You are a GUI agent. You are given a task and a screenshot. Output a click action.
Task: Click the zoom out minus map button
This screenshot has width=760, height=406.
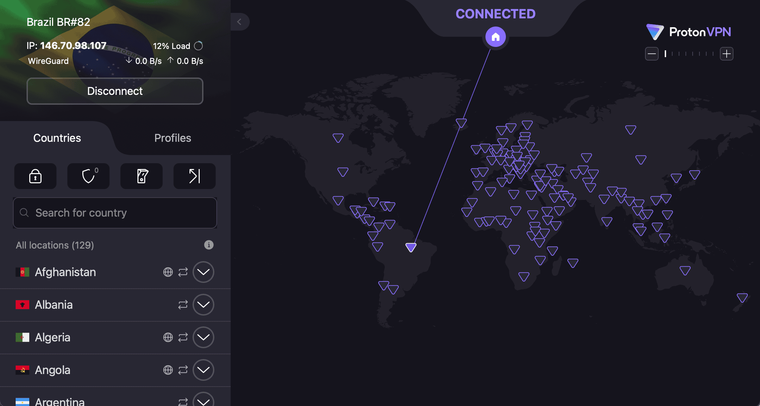click(x=651, y=54)
